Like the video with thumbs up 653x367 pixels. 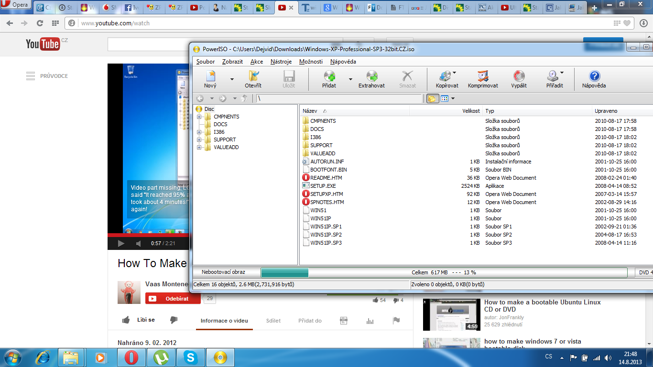[x=126, y=320]
